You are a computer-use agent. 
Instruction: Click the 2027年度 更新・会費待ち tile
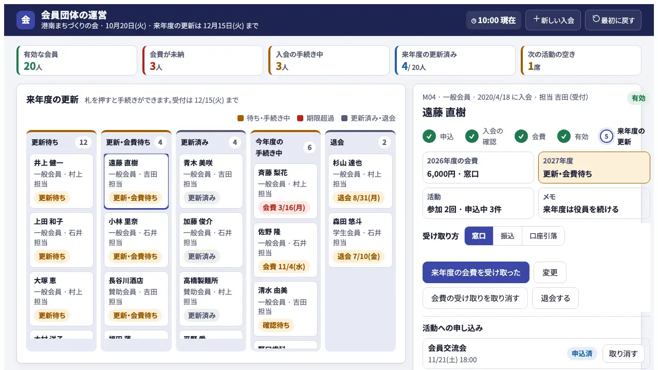click(594, 168)
